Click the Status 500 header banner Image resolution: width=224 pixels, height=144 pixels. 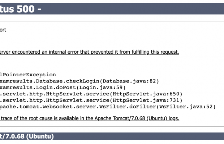(112, 9)
